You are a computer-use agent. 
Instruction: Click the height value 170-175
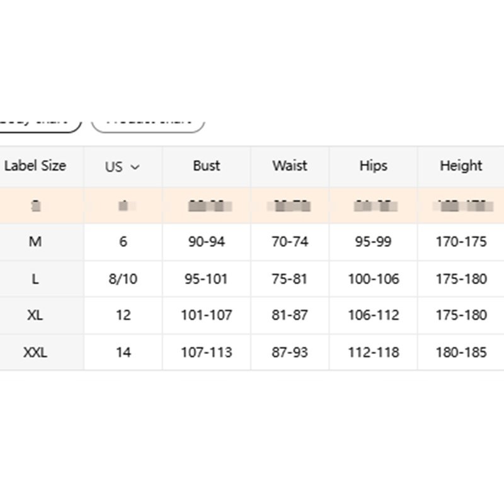click(x=461, y=242)
